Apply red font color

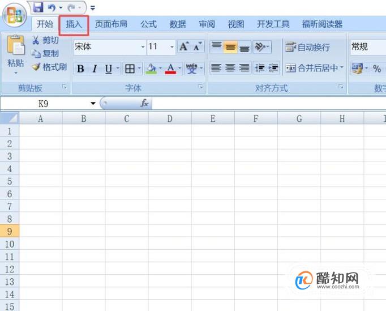click(170, 69)
